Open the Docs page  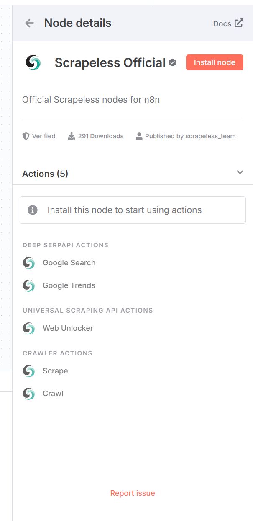coord(222,23)
